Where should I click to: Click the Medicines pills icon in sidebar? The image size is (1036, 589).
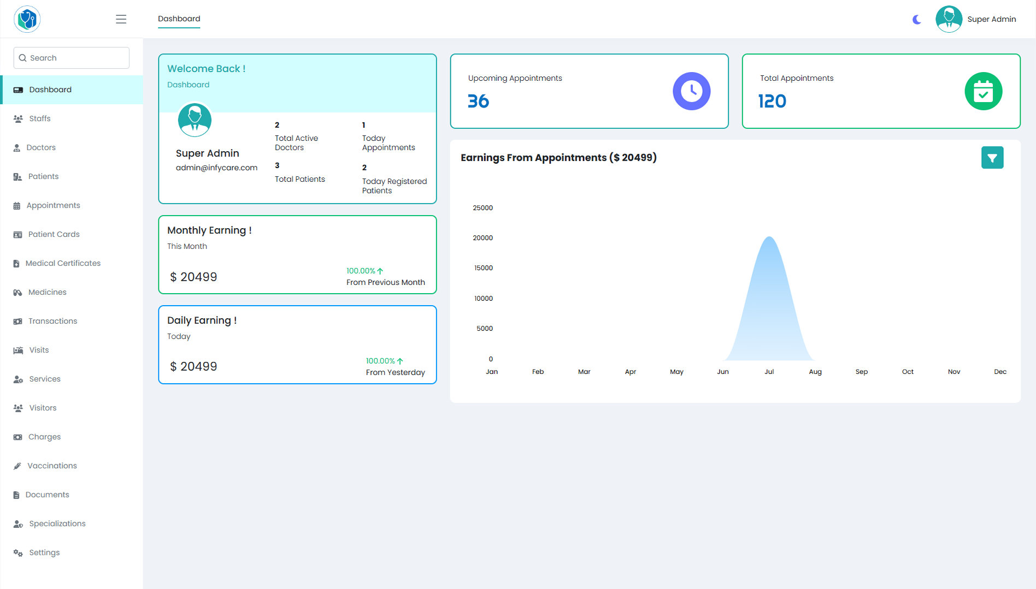[17, 292]
